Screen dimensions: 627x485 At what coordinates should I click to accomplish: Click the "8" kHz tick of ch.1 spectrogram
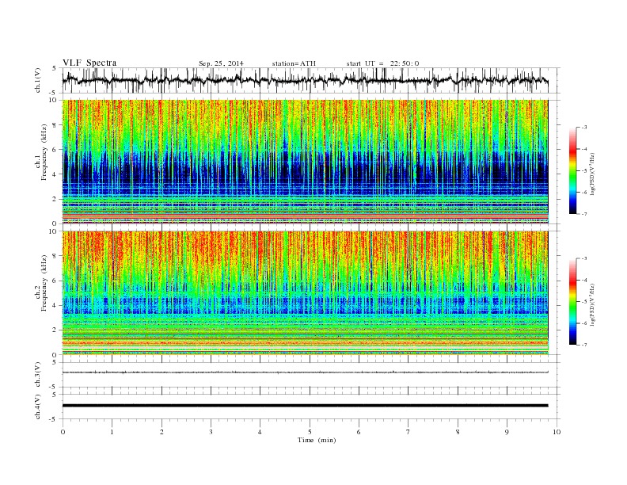pos(55,125)
